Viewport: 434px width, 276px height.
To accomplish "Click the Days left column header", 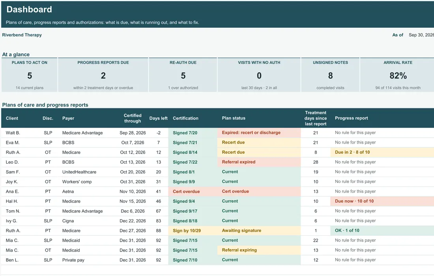I will (x=158, y=118).
